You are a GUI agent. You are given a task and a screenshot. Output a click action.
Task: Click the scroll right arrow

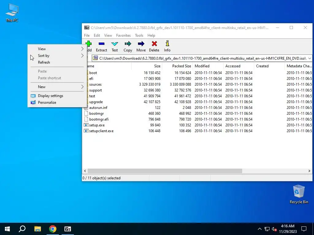click(309, 171)
